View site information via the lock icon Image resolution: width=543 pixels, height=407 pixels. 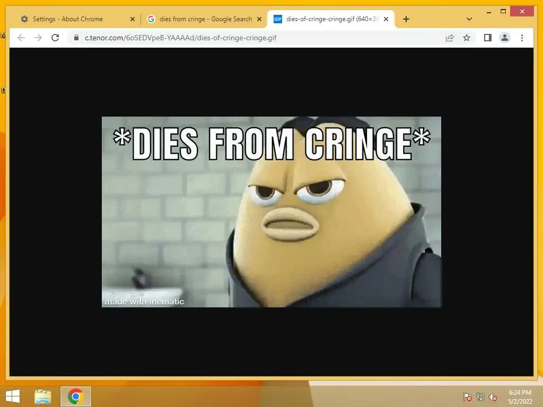[76, 38]
